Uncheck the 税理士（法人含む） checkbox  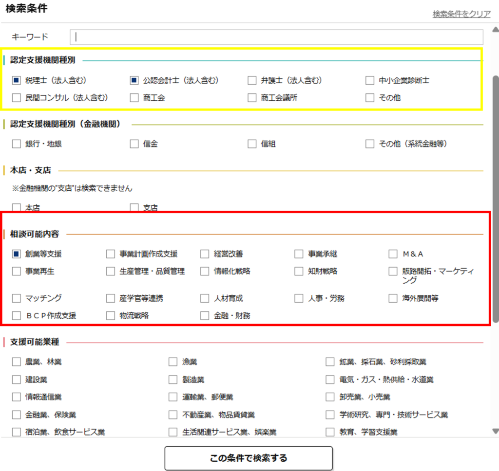point(17,80)
